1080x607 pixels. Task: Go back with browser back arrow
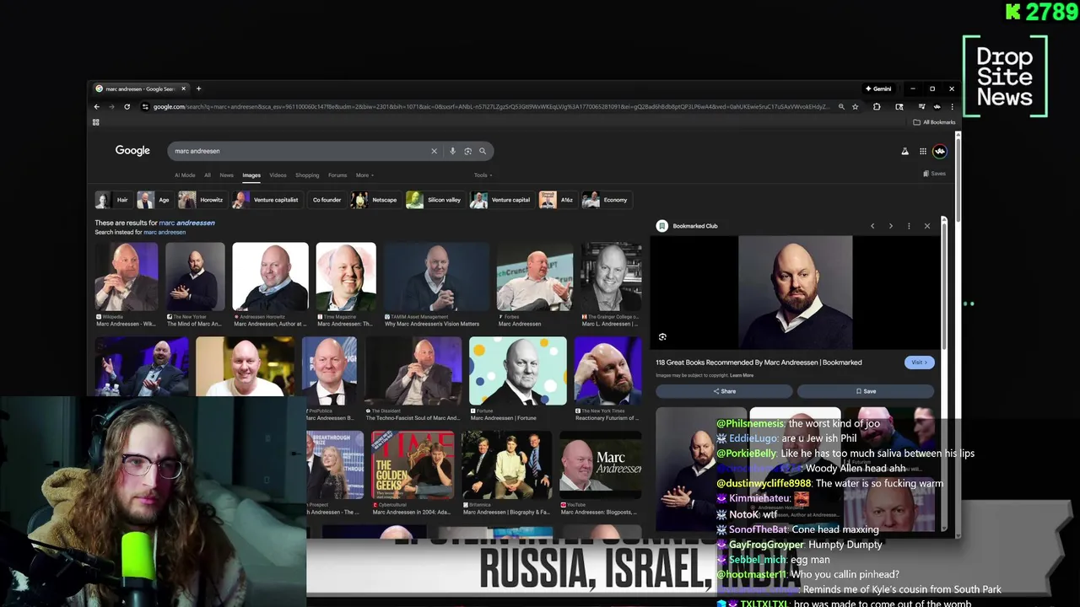(97, 107)
